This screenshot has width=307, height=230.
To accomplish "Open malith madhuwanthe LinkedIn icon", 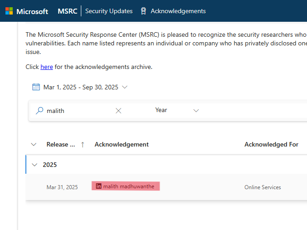I will [x=99, y=186].
